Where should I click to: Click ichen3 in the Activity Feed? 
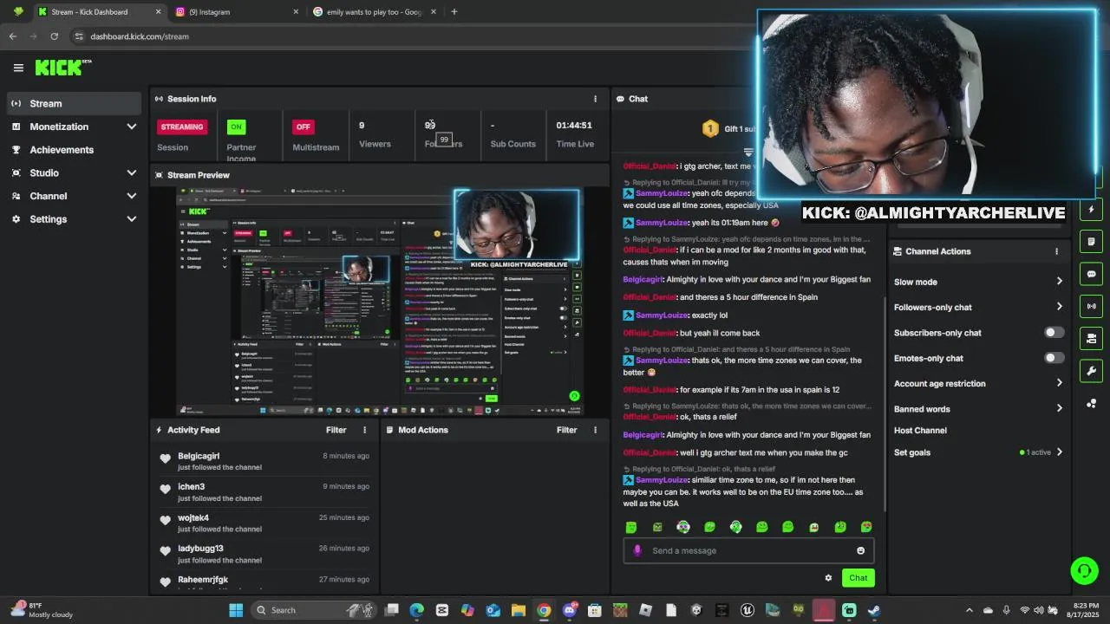click(192, 487)
